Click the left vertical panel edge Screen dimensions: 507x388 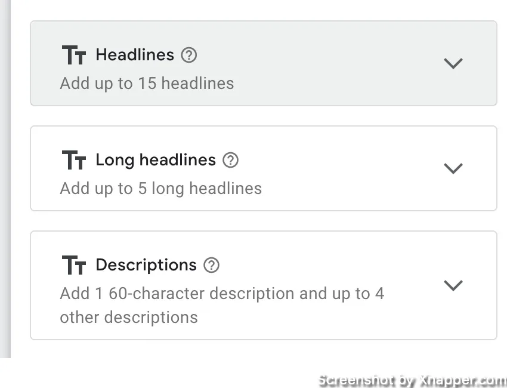pyautogui.click(x=5, y=179)
